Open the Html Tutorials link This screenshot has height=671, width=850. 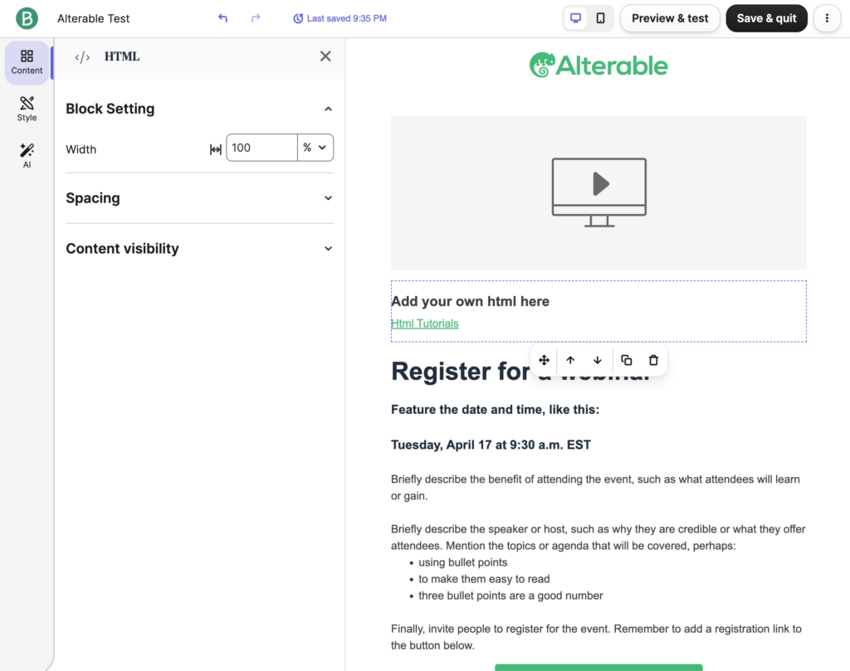[424, 323]
